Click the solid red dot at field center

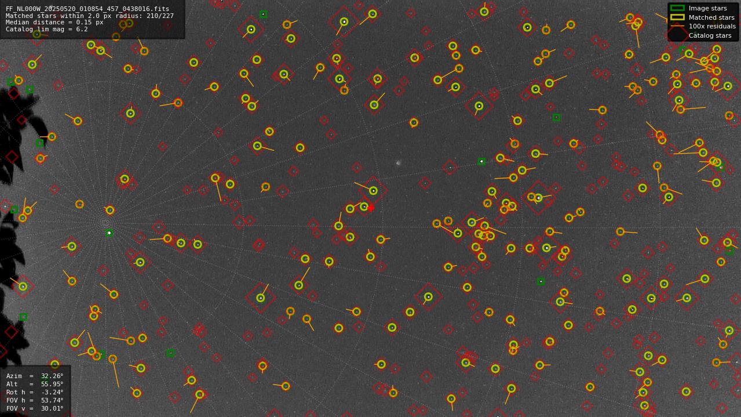pos(371,208)
